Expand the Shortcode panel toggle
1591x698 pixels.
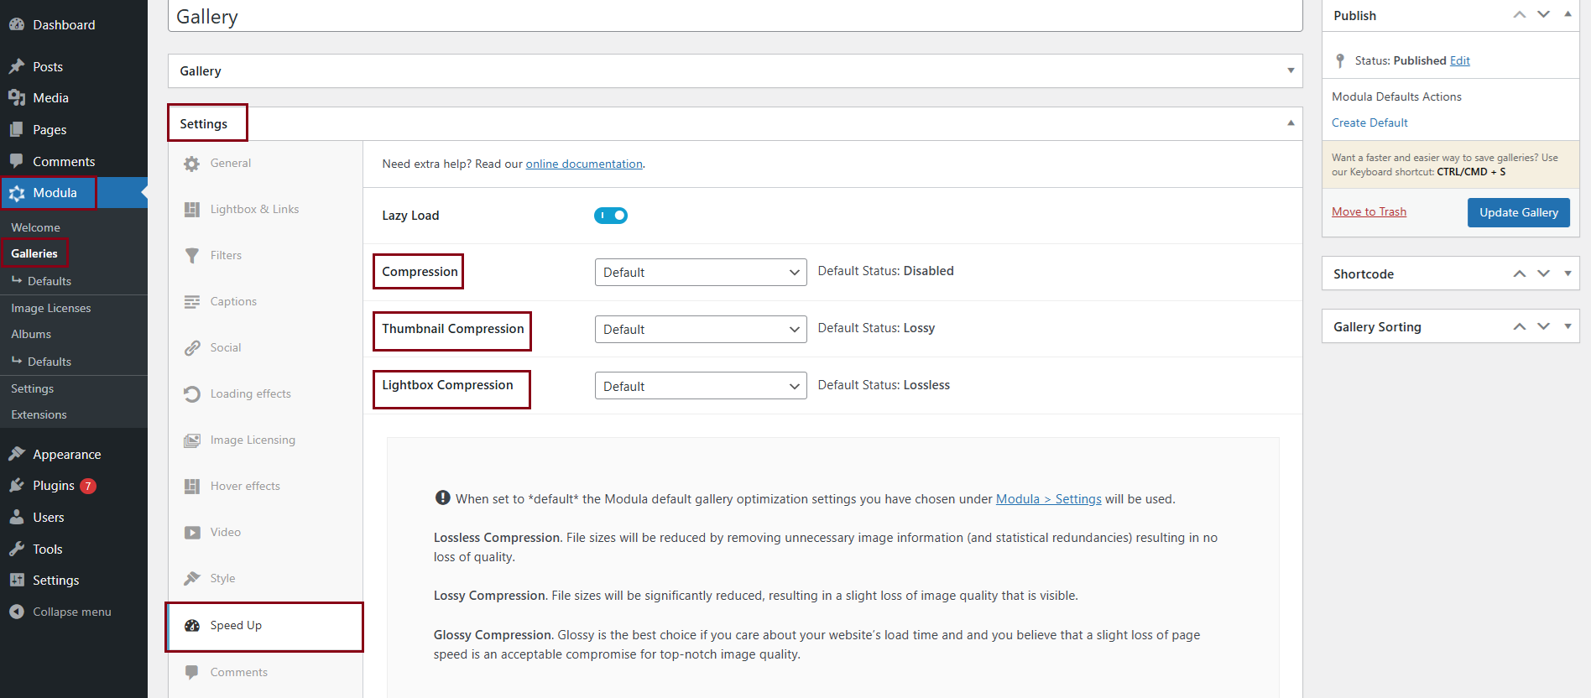pyautogui.click(x=1568, y=273)
